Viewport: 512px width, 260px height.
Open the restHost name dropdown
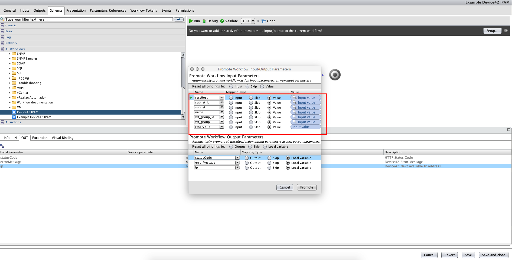[x=222, y=97]
